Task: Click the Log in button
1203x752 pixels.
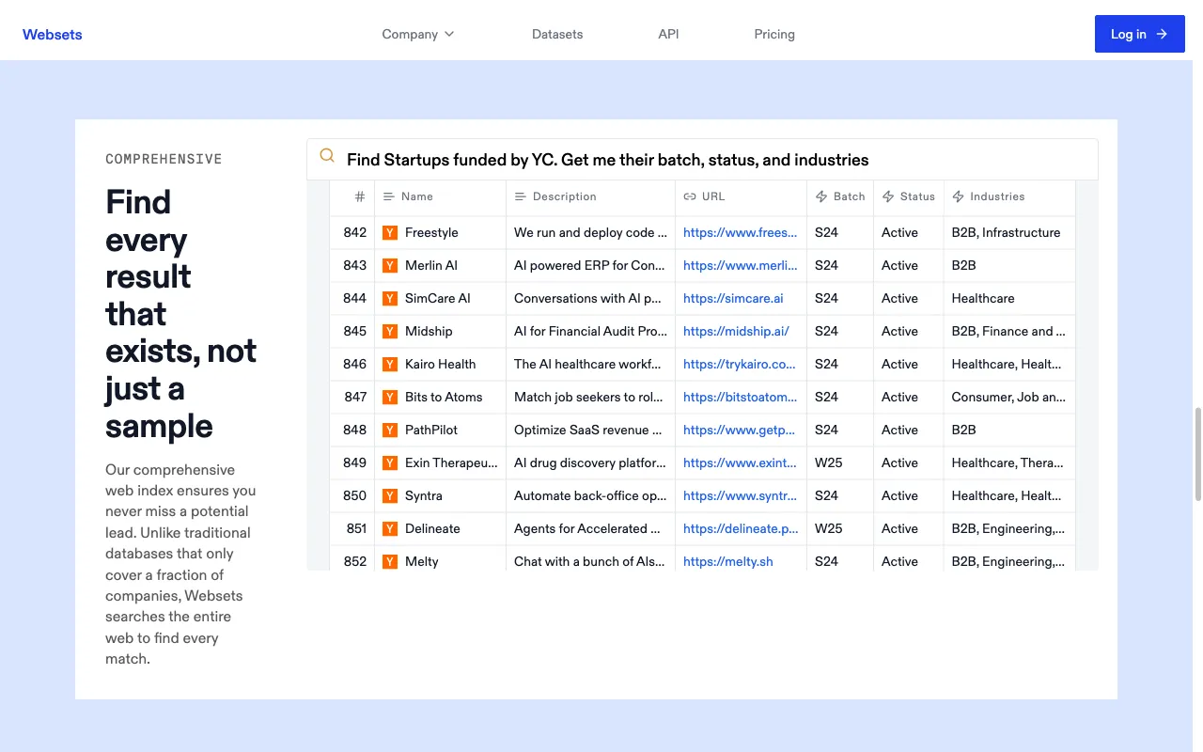Action: (x=1139, y=34)
